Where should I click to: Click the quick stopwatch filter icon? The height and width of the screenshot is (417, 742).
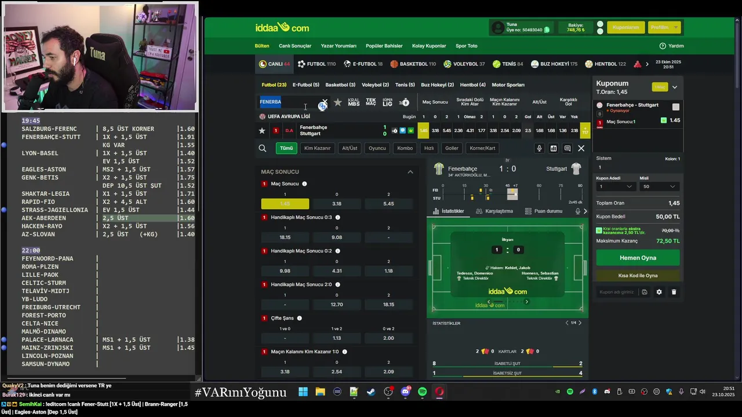click(x=405, y=103)
